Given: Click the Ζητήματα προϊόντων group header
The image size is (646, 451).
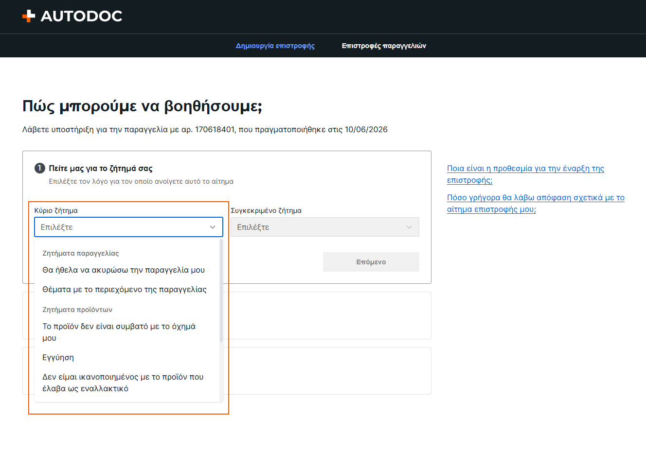Looking at the screenshot, I should 77,310.
